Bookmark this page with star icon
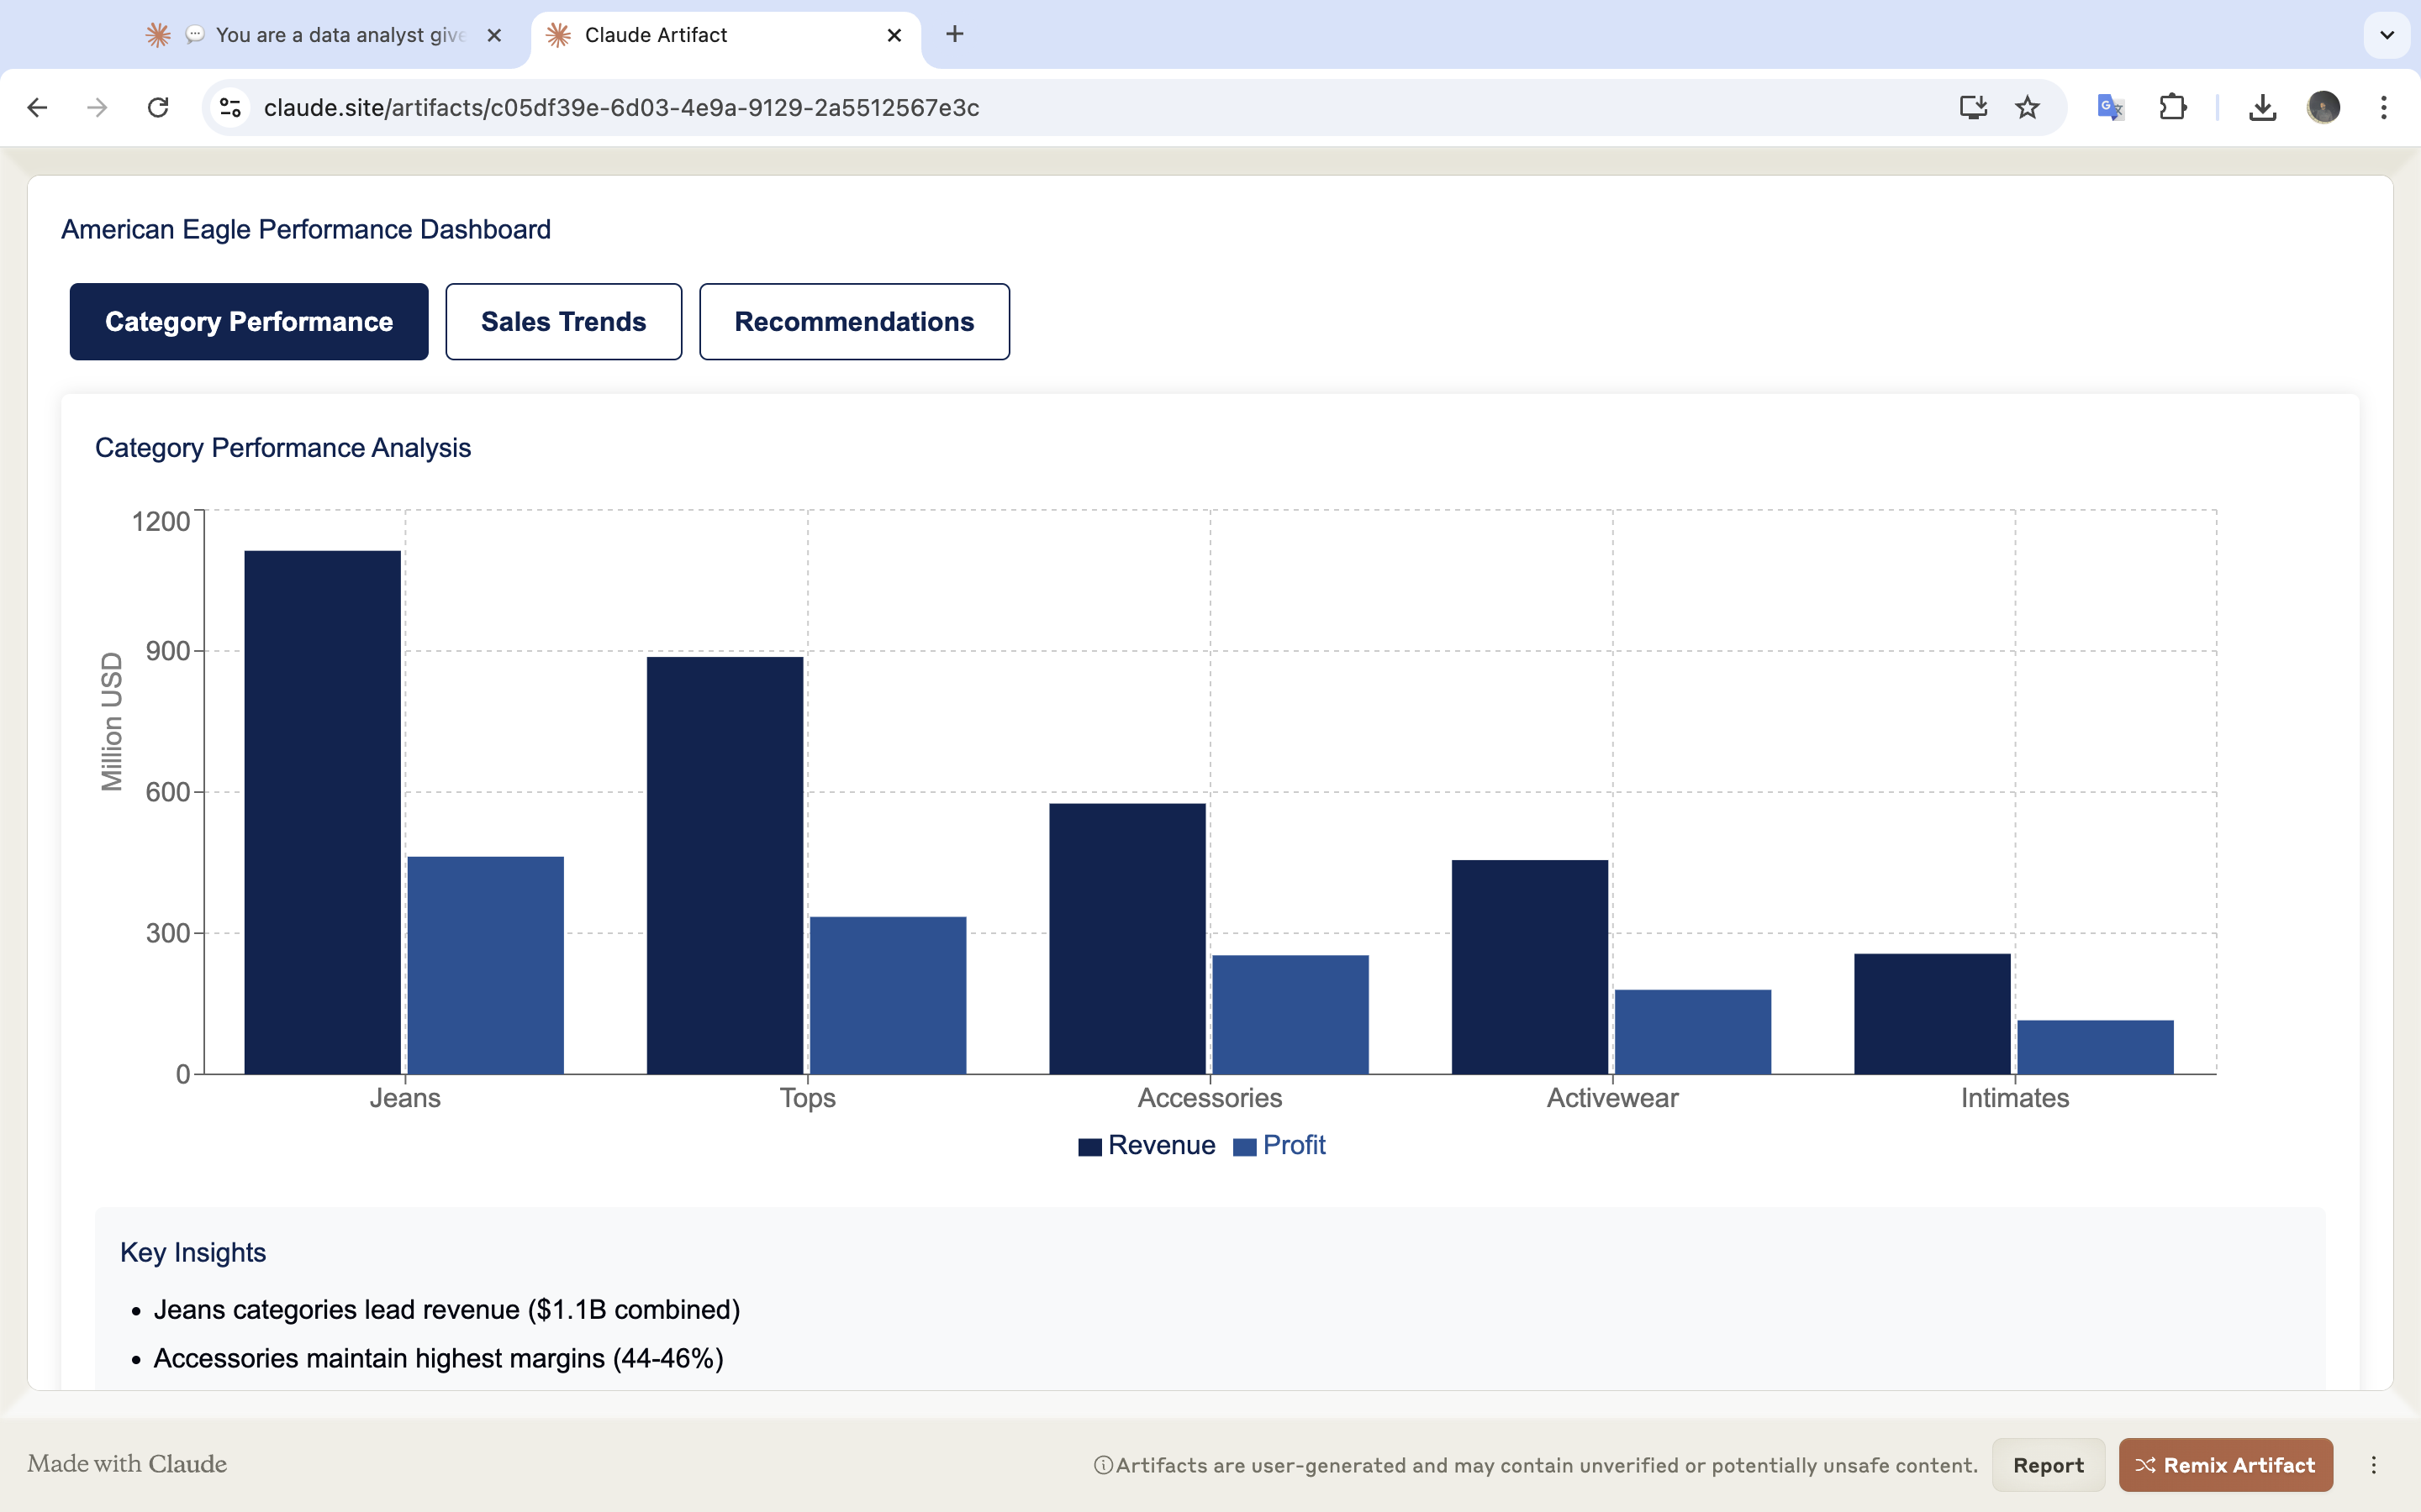The width and height of the screenshot is (2421, 1512). [2027, 107]
